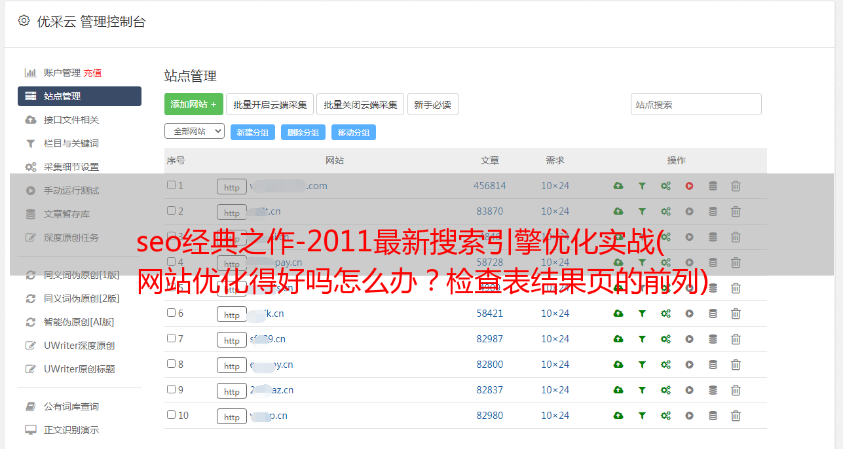Click the cloud upload icon in row 2

pyautogui.click(x=618, y=211)
